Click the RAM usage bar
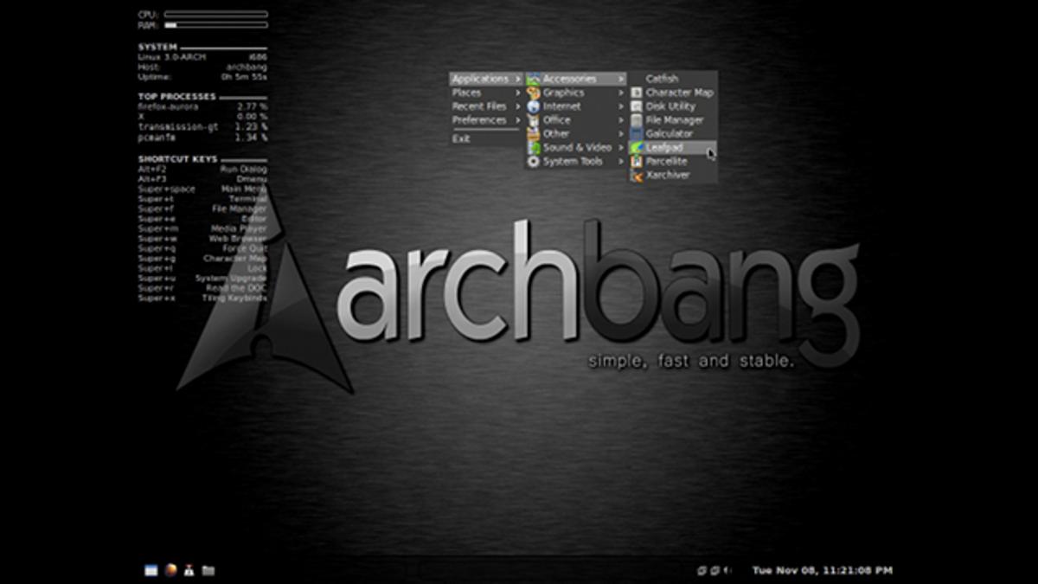Viewport: 1038px width, 584px height. pyautogui.click(x=215, y=25)
